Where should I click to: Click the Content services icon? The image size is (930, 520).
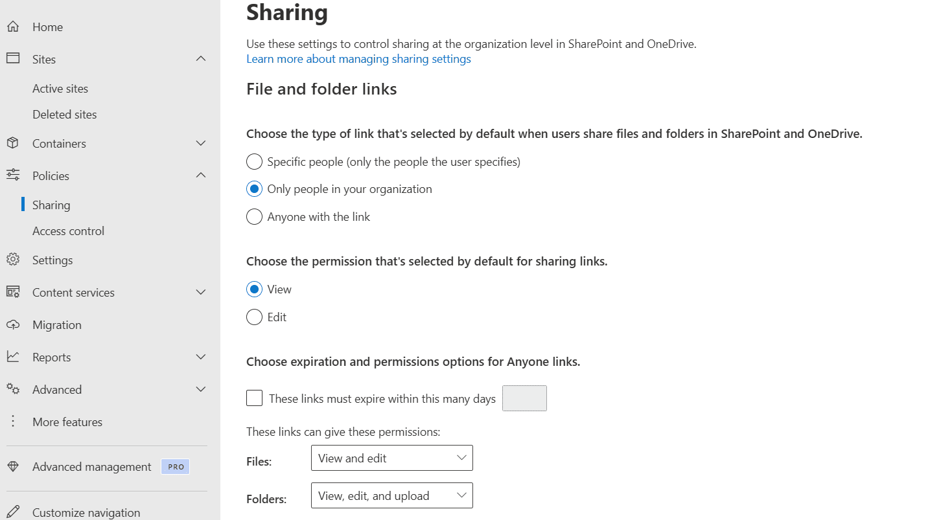tap(13, 292)
